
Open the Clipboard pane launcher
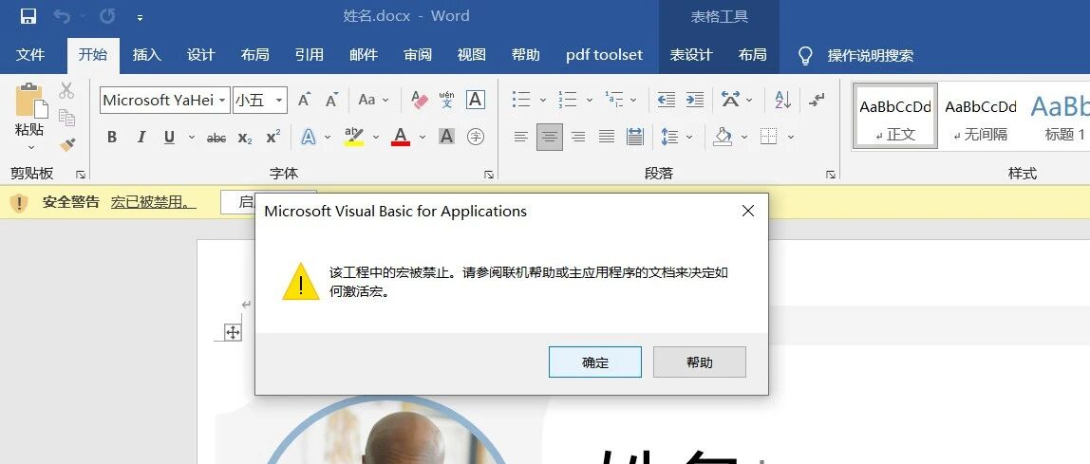pyautogui.click(x=81, y=175)
